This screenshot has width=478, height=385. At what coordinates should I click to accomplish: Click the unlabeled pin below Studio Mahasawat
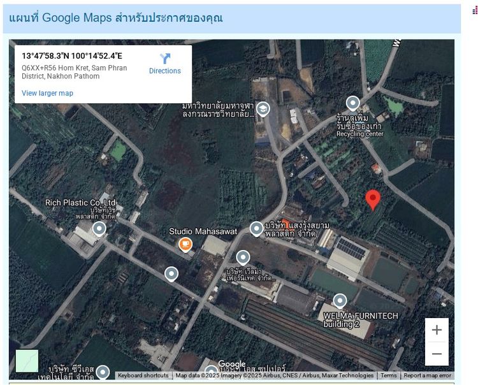point(171,274)
